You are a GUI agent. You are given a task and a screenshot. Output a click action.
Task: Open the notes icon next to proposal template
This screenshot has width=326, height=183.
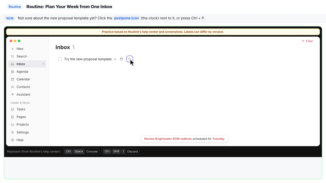coord(115,59)
